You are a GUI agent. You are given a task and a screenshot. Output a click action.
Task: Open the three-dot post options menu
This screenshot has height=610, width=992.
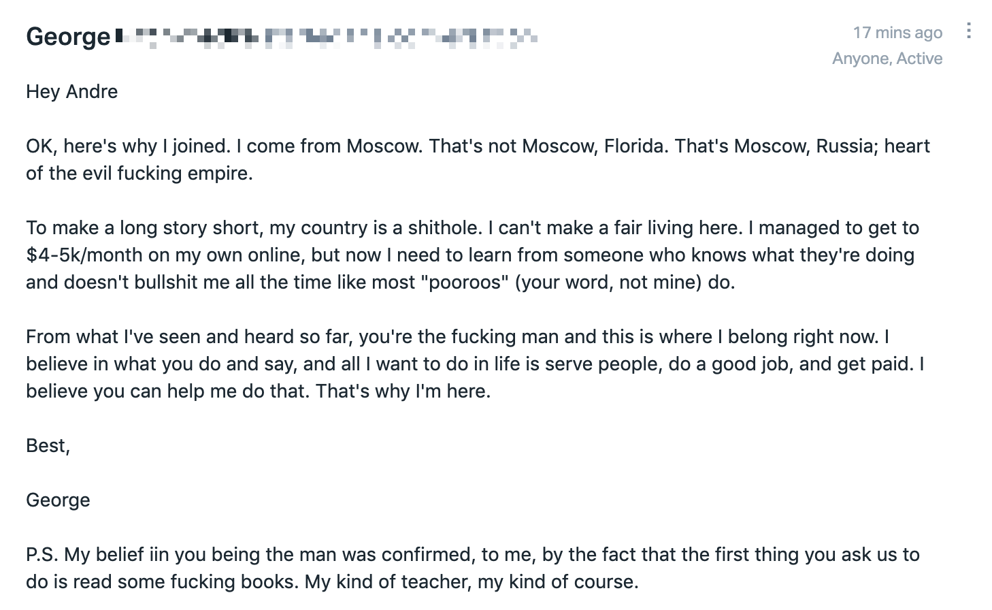[968, 31]
